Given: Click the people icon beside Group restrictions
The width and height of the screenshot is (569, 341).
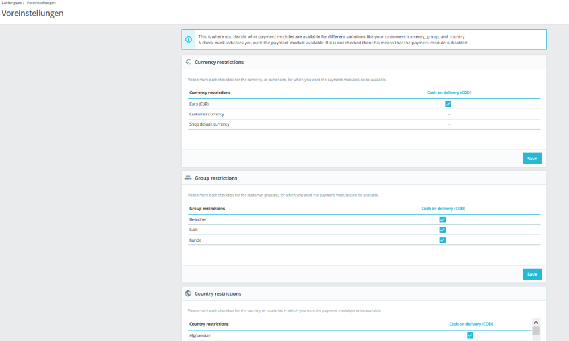Looking at the screenshot, I should (188, 177).
